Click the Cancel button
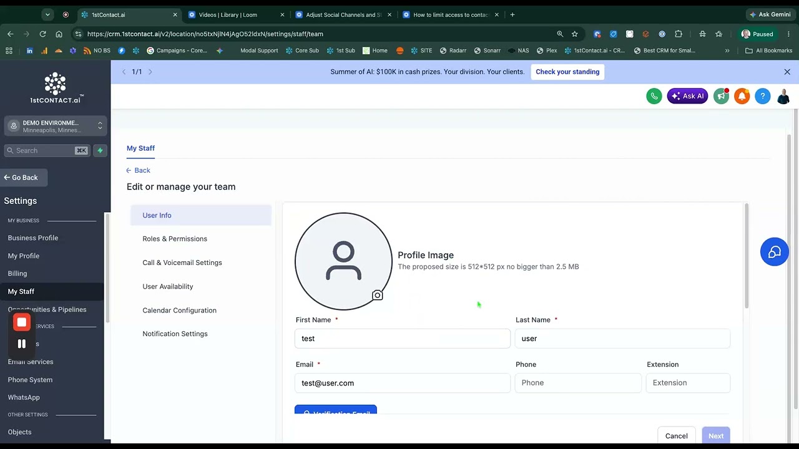 (676, 436)
